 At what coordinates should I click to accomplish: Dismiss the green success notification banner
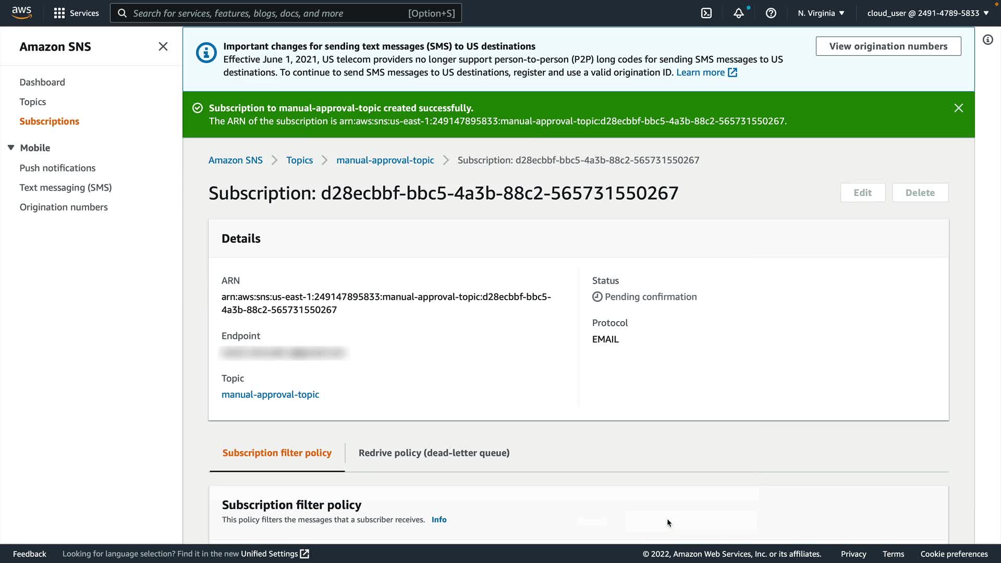pos(958,108)
